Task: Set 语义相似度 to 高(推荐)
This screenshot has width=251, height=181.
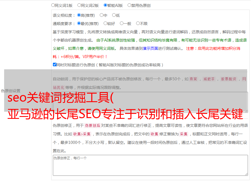Action: coord(79,15)
